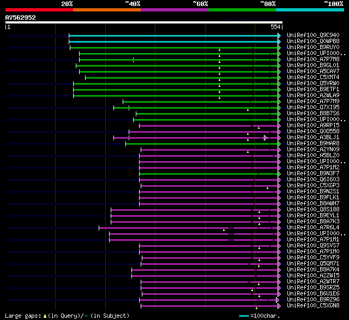Select the UniRef100_B9EYL1 label
Image resolution: width=349 pixels, height=320 pixels.
point(313,216)
